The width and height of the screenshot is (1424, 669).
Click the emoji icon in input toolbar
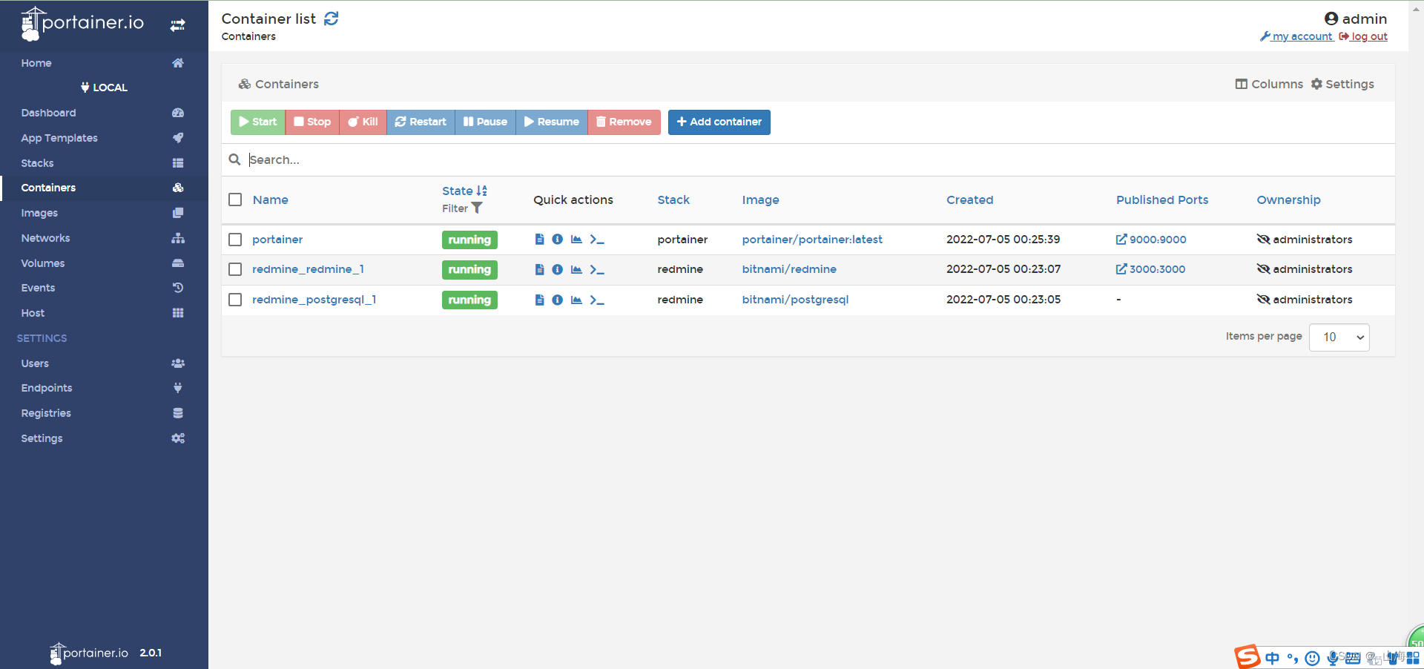tap(1312, 658)
